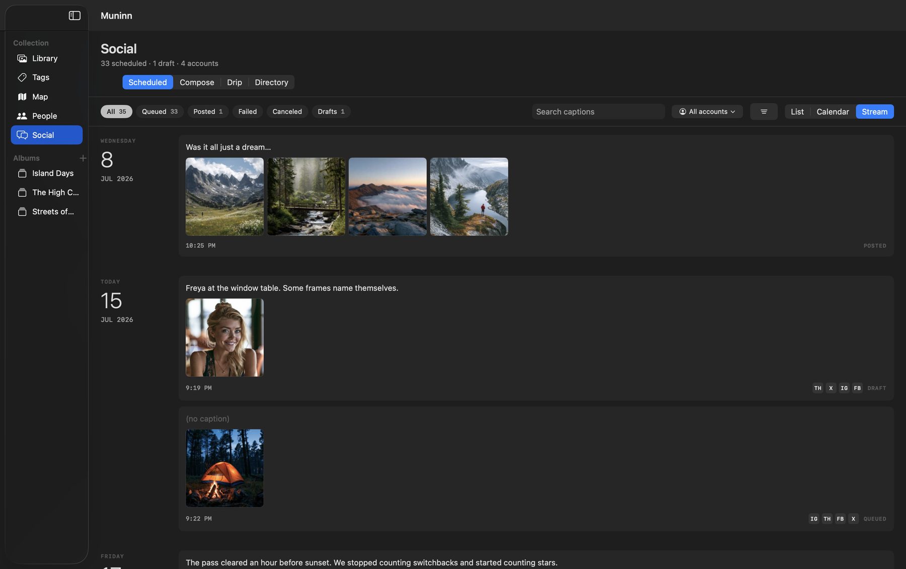Click the TH badge on queued post
906x569 pixels.
click(827, 519)
